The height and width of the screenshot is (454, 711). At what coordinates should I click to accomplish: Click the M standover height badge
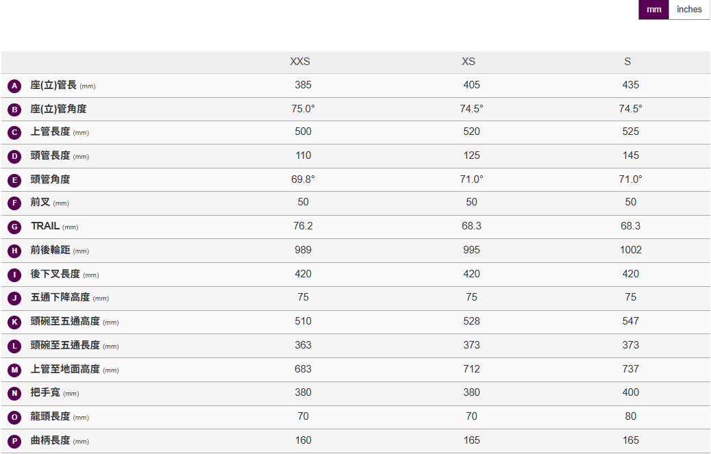pyautogui.click(x=14, y=370)
